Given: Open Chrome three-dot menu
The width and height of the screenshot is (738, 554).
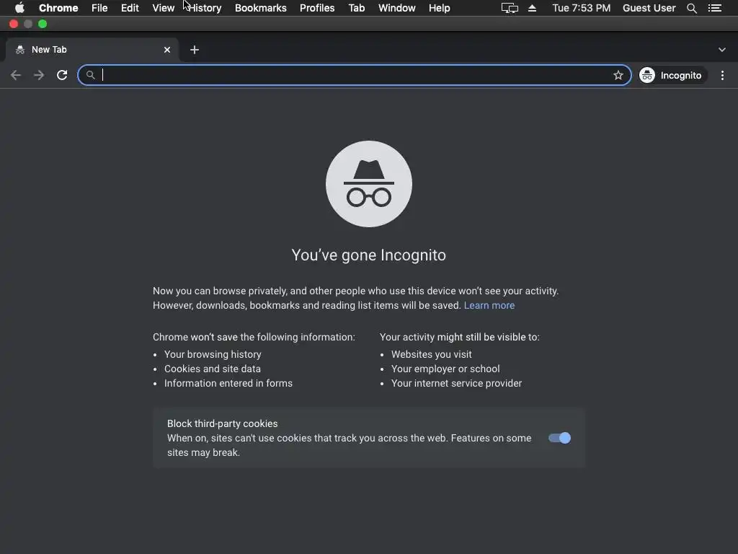Looking at the screenshot, I should [722, 75].
